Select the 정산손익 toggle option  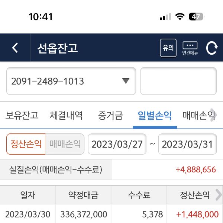[x=26, y=144]
